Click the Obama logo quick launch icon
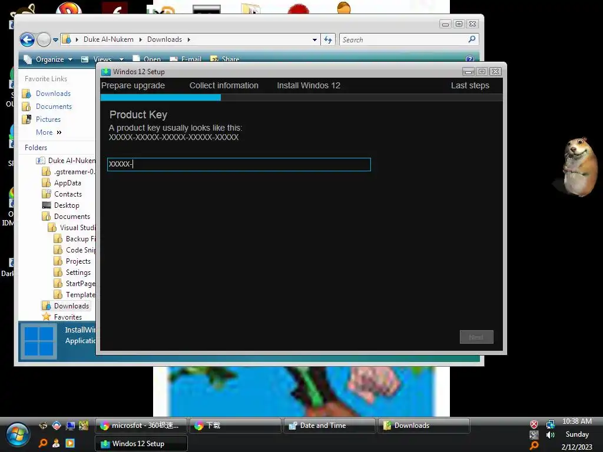Screen dimensions: 603x452 [x=57, y=426]
